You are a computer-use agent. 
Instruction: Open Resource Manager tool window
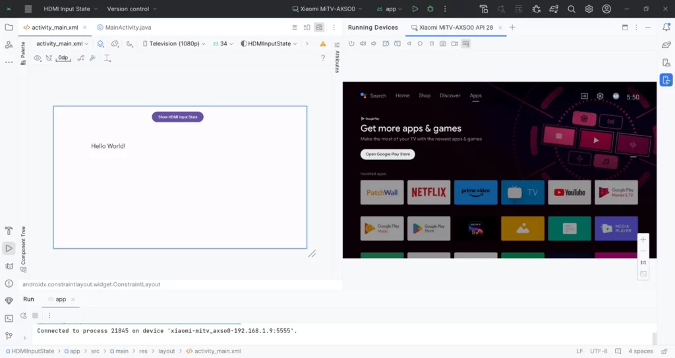tap(9, 45)
